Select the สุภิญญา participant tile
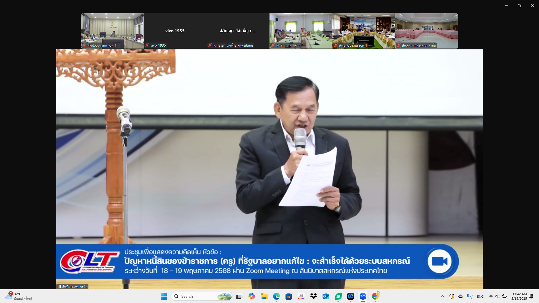The image size is (539, 303). click(238, 31)
